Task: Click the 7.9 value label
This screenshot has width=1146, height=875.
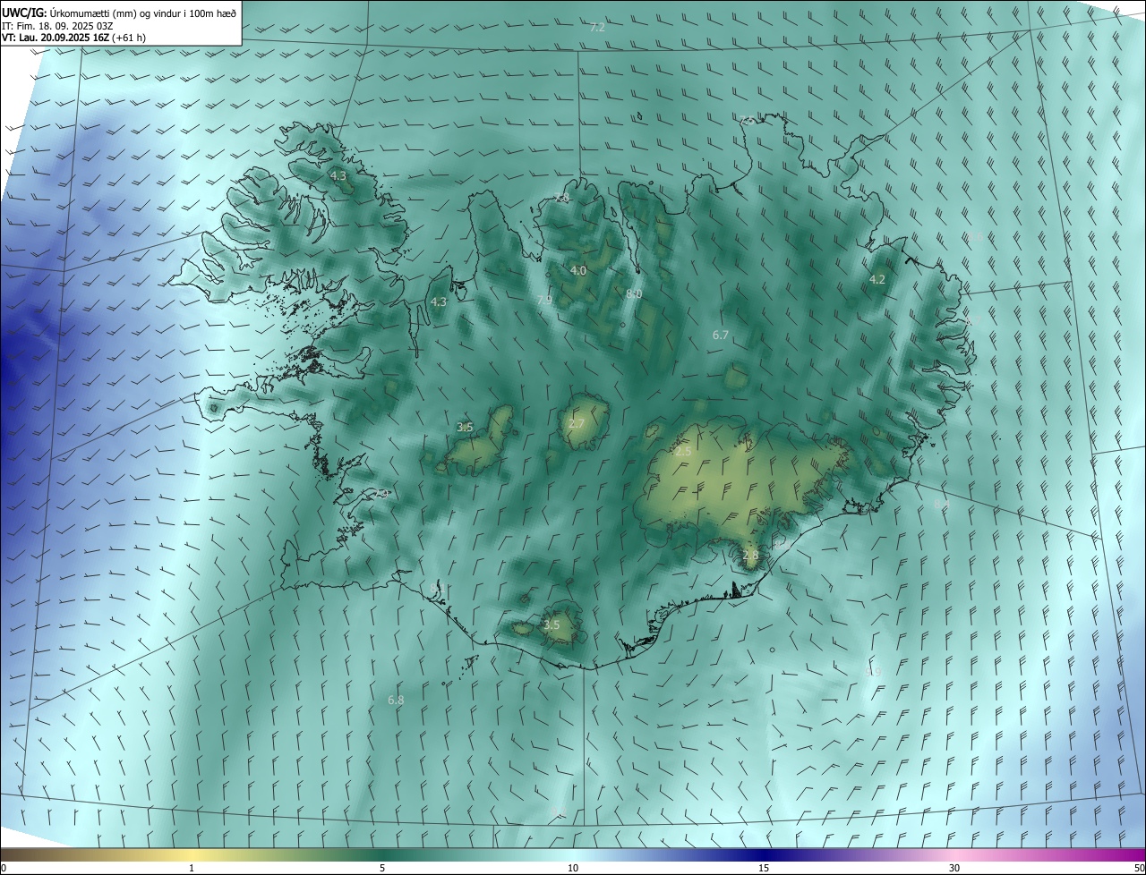Action: coord(544,302)
